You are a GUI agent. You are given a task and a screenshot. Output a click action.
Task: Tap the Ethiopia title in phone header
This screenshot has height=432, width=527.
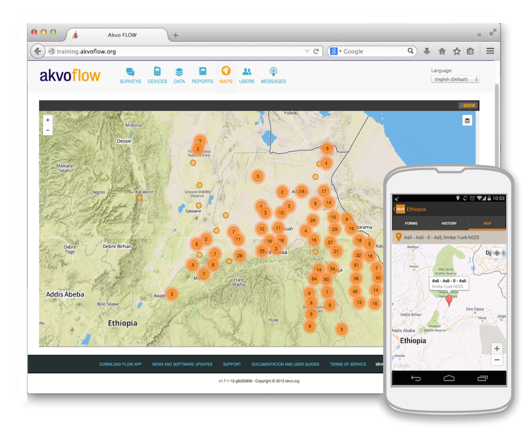pos(416,209)
